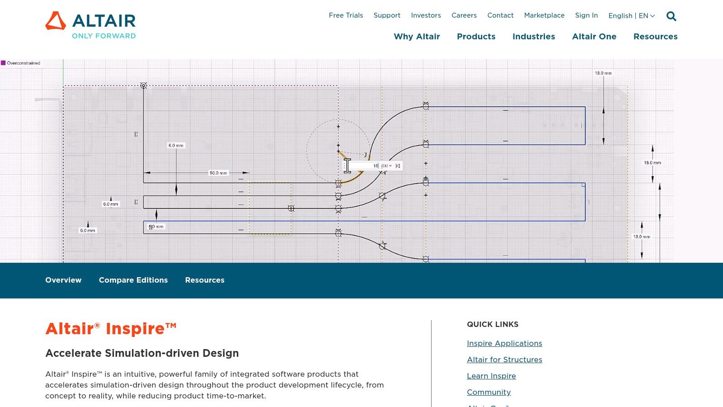Expand the English | EN language selector
Viewport: 723px width, 407px height.
click(631, 16)
